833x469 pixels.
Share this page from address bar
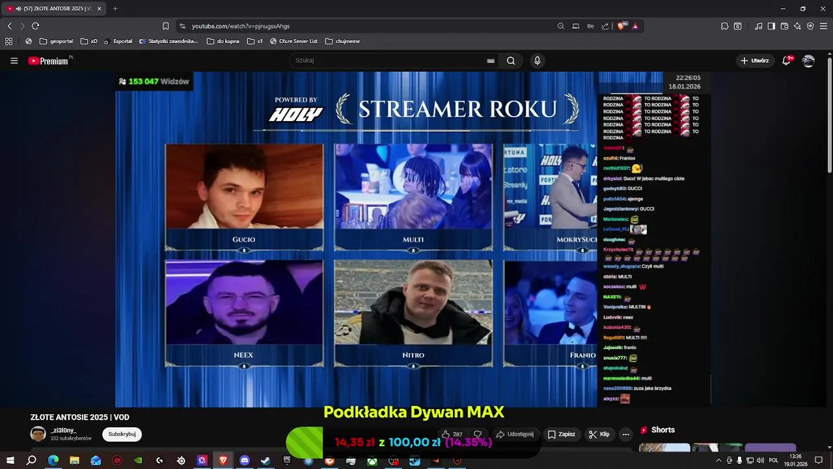[x=605, y=26]
